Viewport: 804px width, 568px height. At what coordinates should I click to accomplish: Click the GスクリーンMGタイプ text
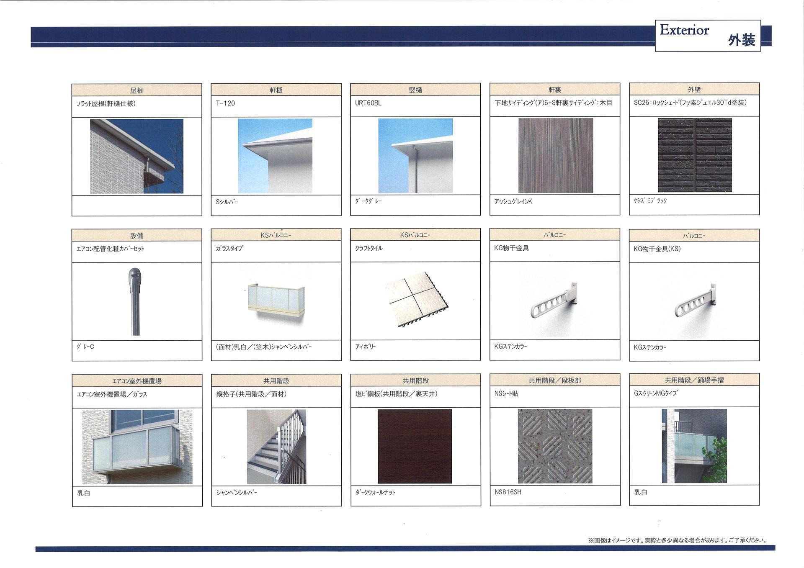click(655, 393)
